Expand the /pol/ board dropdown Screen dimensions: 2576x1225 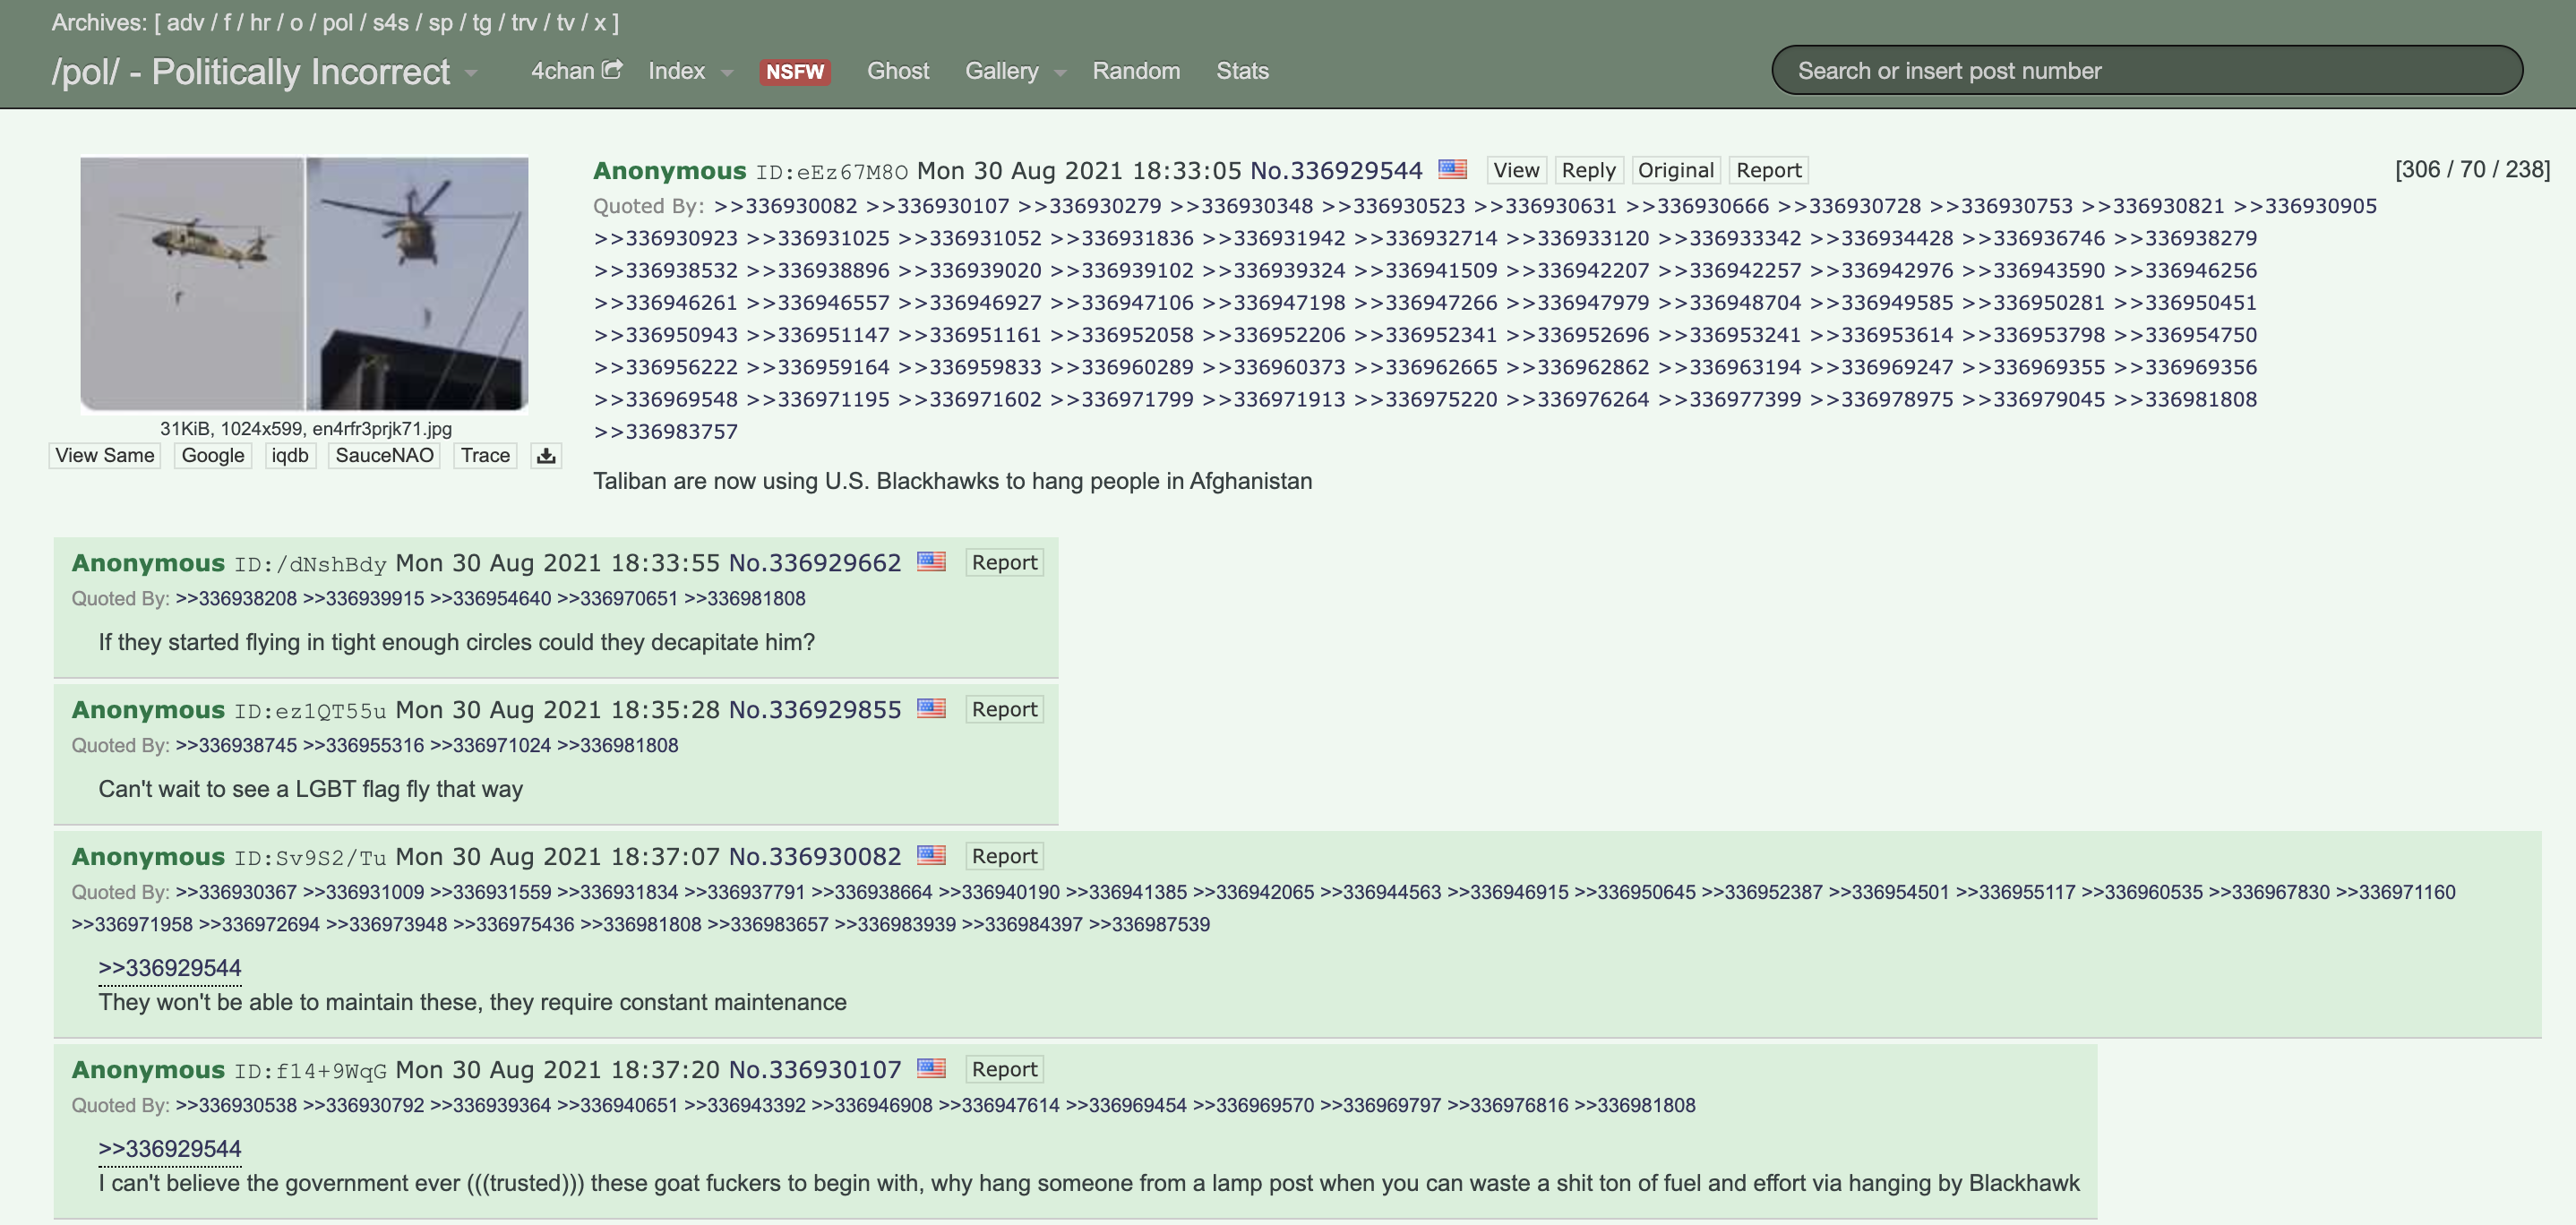[470, 73]
